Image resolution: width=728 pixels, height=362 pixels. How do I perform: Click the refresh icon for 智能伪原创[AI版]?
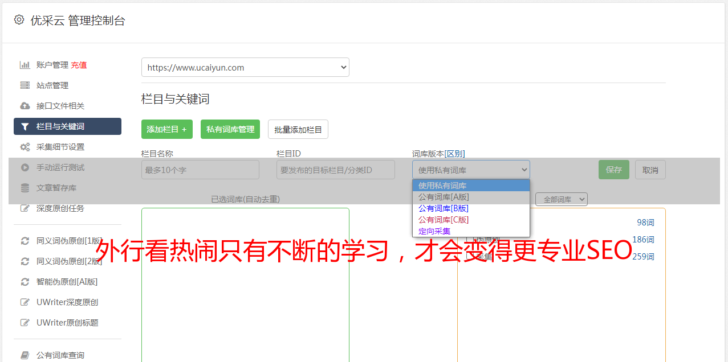click(x=25, y=282)
